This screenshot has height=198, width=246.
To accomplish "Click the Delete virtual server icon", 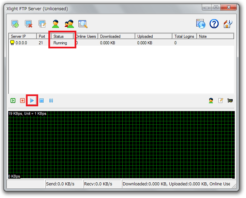I will 29,24.
